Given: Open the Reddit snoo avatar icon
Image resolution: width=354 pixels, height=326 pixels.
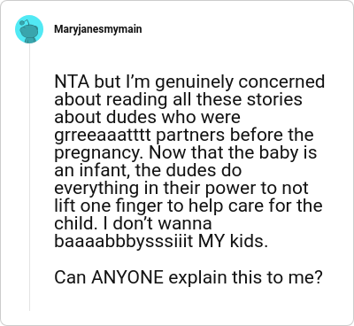Looking at the screenshot, I should pos(29,29).
